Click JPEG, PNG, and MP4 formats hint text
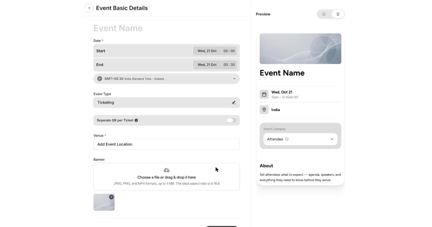432x227 pixels. pos(167,184)
